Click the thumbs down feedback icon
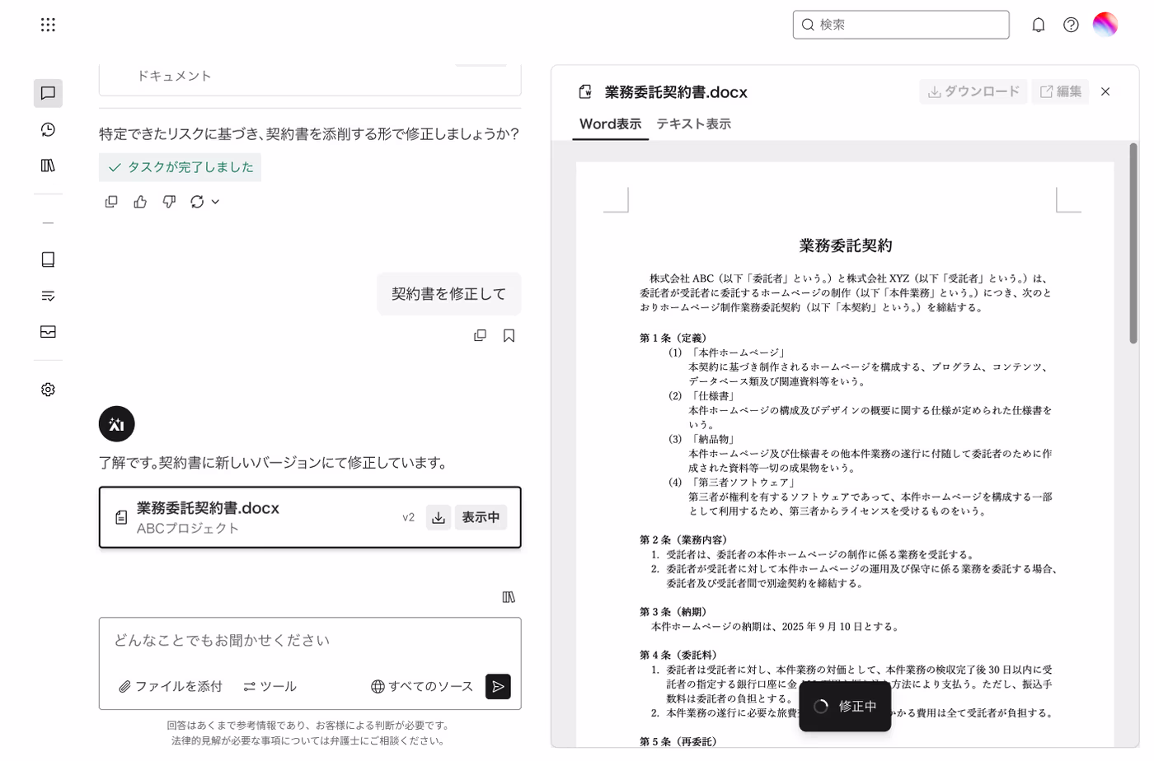Viewport: 1154px width, 761px height. click(x=169, y=202)
